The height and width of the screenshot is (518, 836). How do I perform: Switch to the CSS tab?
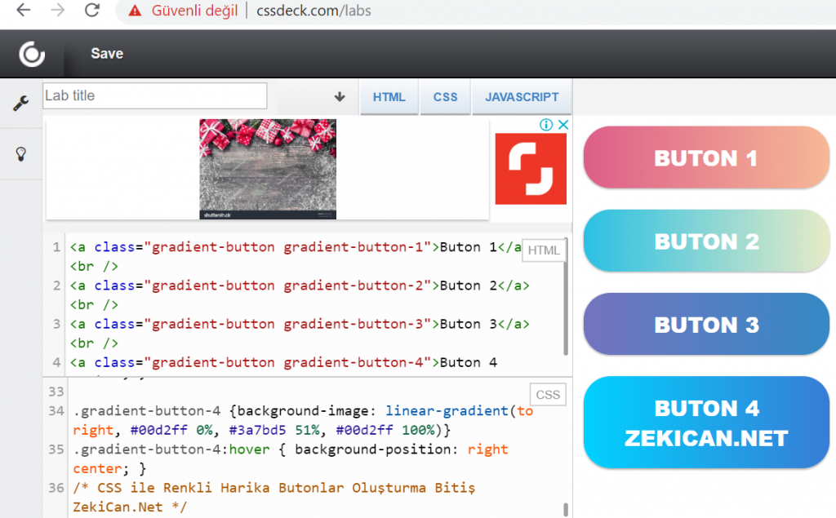tap(445, 97)
